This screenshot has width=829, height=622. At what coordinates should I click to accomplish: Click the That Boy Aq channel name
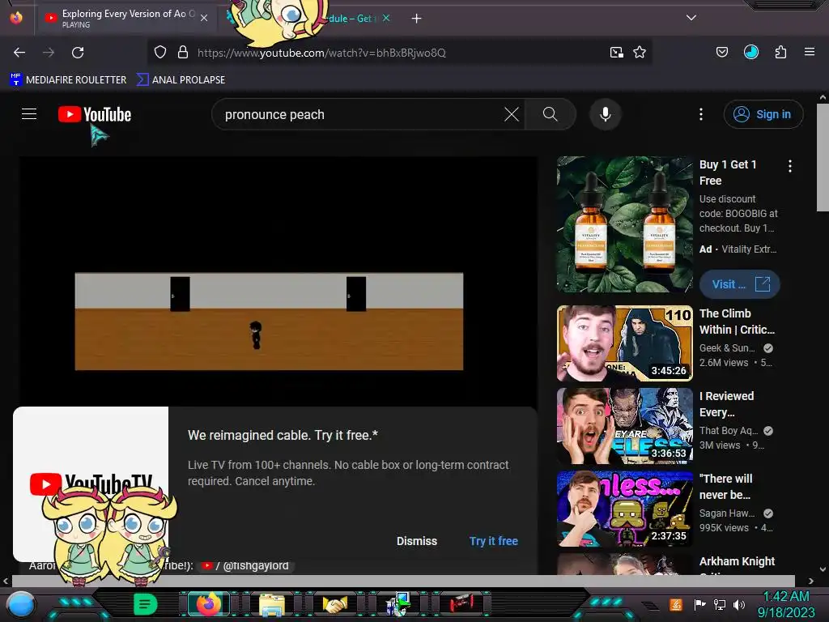click(x=729, y=431)
